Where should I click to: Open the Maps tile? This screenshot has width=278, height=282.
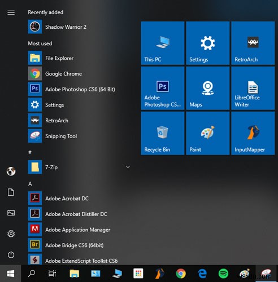pos(208,88)
